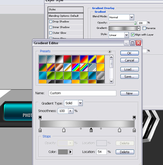Viewport: 163px width, 165px height.
Task: Enable the Drop Shadow style checkbox
Action: click(51, 22)
